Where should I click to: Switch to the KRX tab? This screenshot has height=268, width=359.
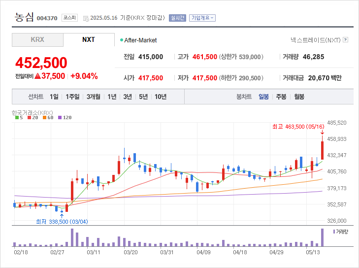coord(37,40)
